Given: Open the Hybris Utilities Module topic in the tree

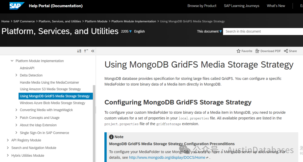Looking at the screenshot, I should click(27, 156).
